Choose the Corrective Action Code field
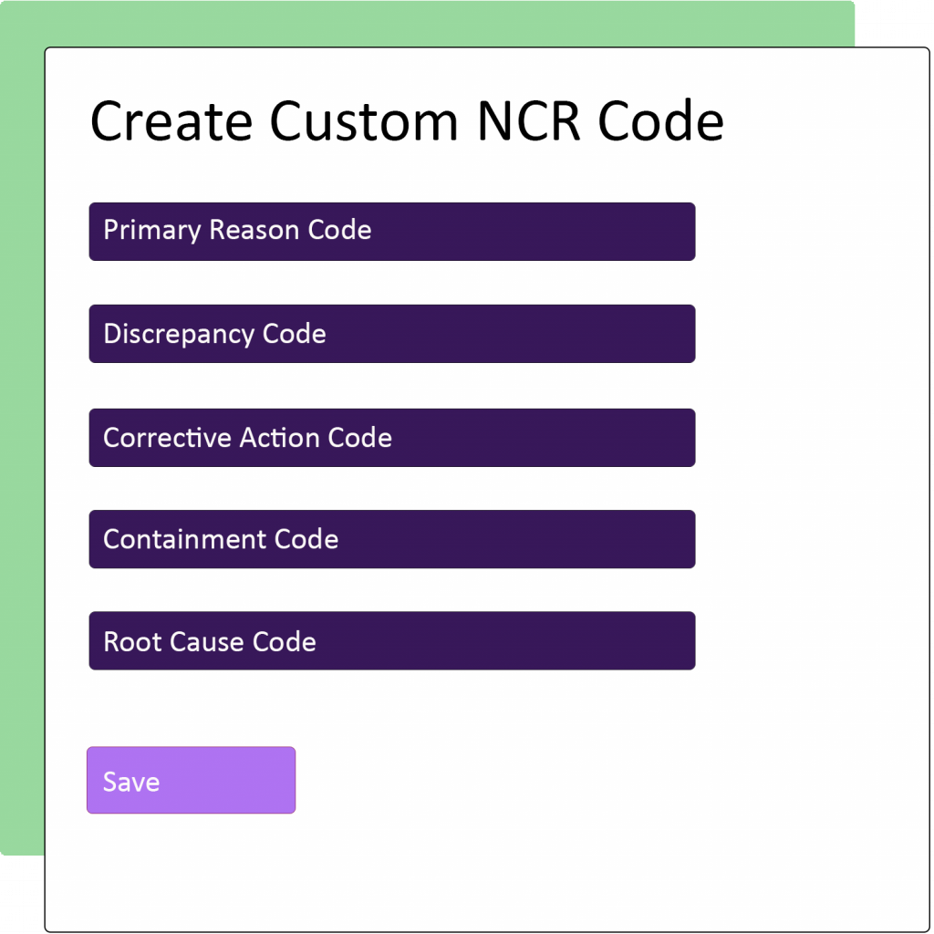Viewport: 934px width, 934px height. (x=392, y=438)
